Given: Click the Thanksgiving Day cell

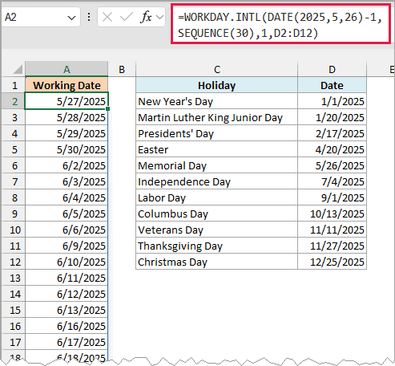Looking at the screenshot, I should [216, 246].
